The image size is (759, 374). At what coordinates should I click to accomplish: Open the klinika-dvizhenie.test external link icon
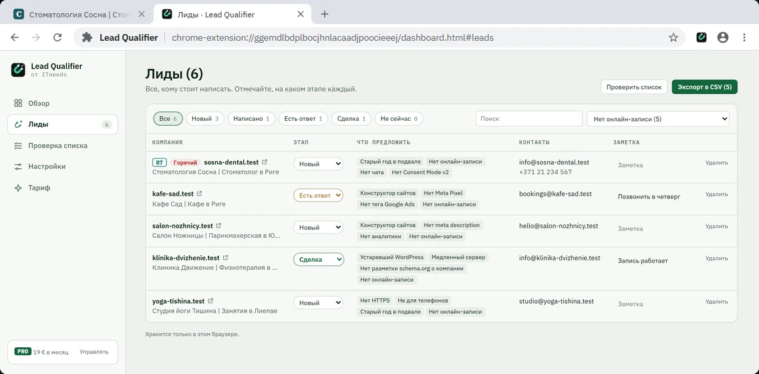click(226, 258)
